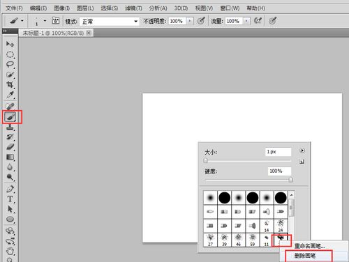The width and height of the screenshot is (349, 262).
Task: Create new preset from this brush
Action: pyautogui.click(x=302, y=162)
